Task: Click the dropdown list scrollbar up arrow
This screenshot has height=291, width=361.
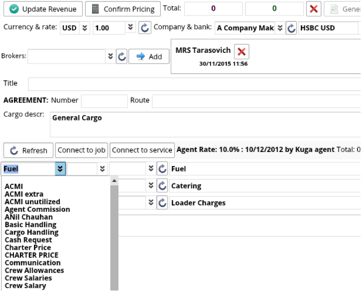Action: coord(114,180)
